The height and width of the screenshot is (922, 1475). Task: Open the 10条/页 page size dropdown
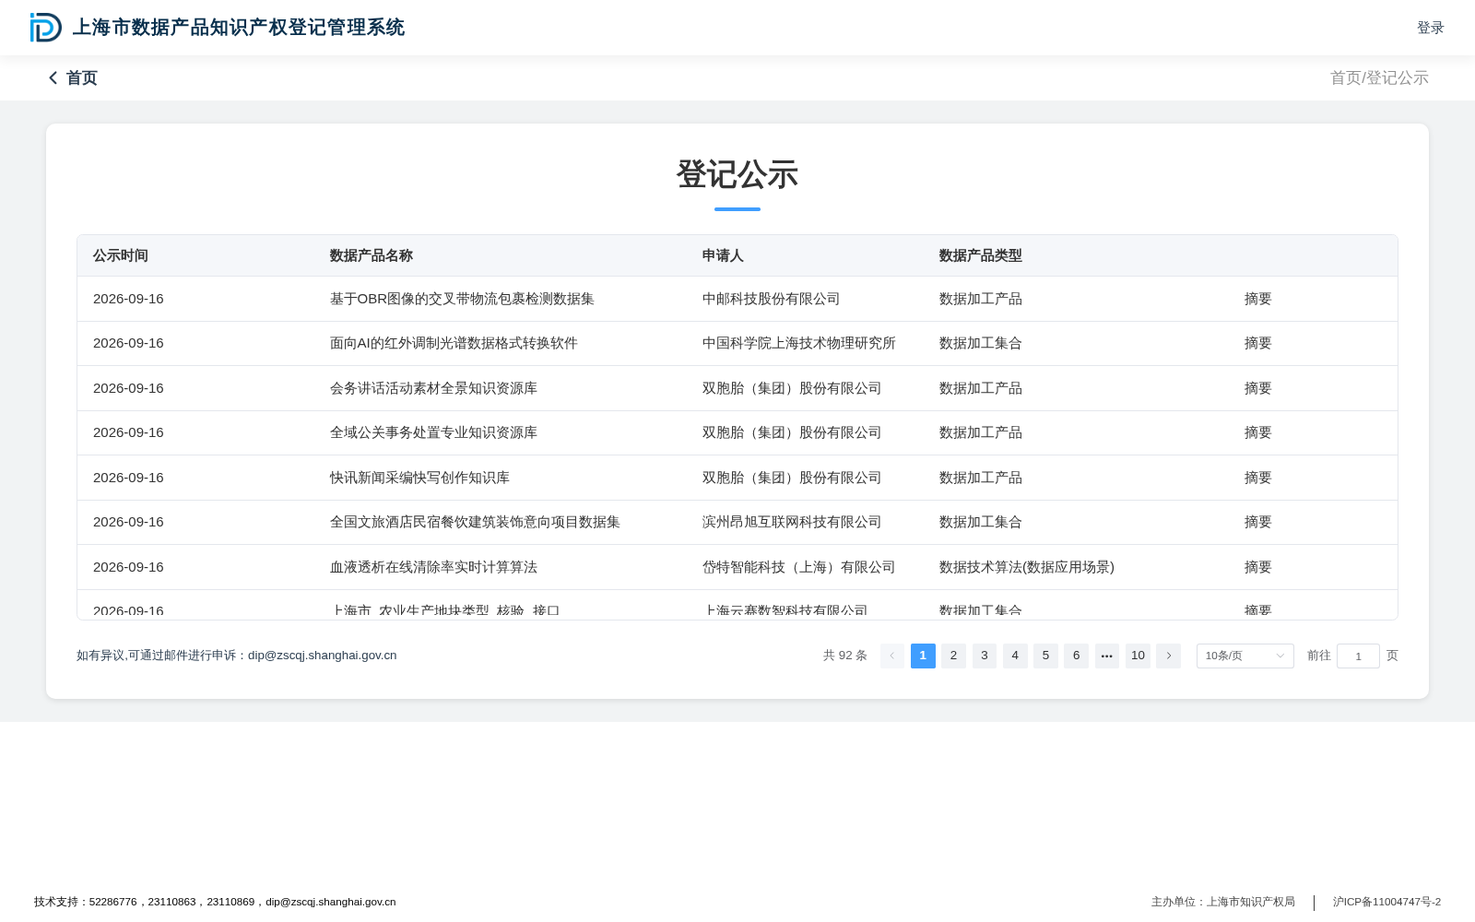[1245, 656]
